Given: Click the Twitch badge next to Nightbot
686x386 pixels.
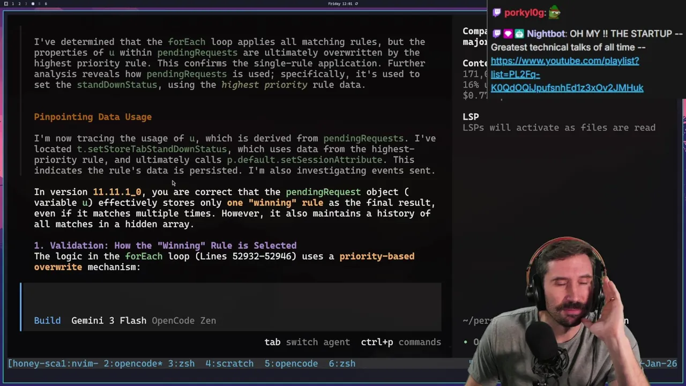Looking at the screenshot, I should pyautogui.click(x=497, y=34).
